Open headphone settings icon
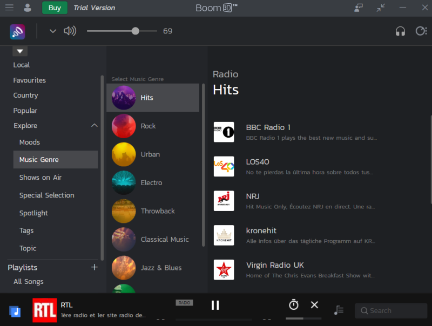 [x=400, y=31]
